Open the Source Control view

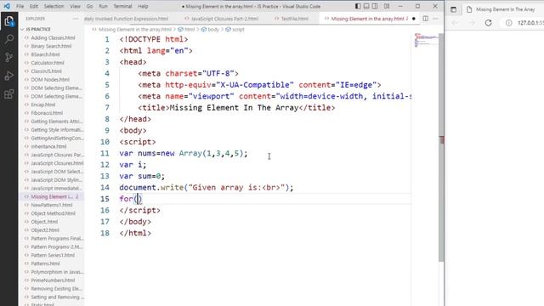pyautogui.click(x=9, y=57)
